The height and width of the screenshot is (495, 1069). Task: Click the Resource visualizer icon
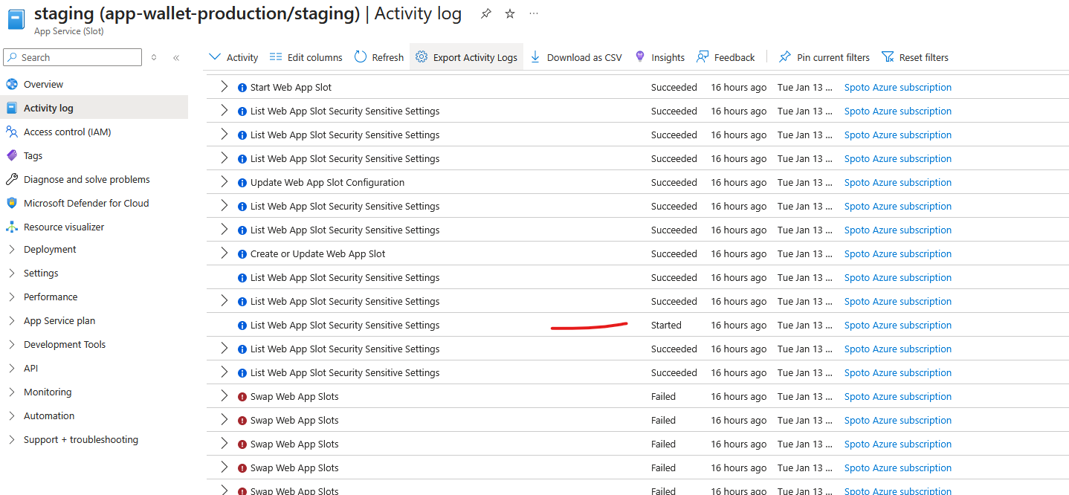pos(11,227)
